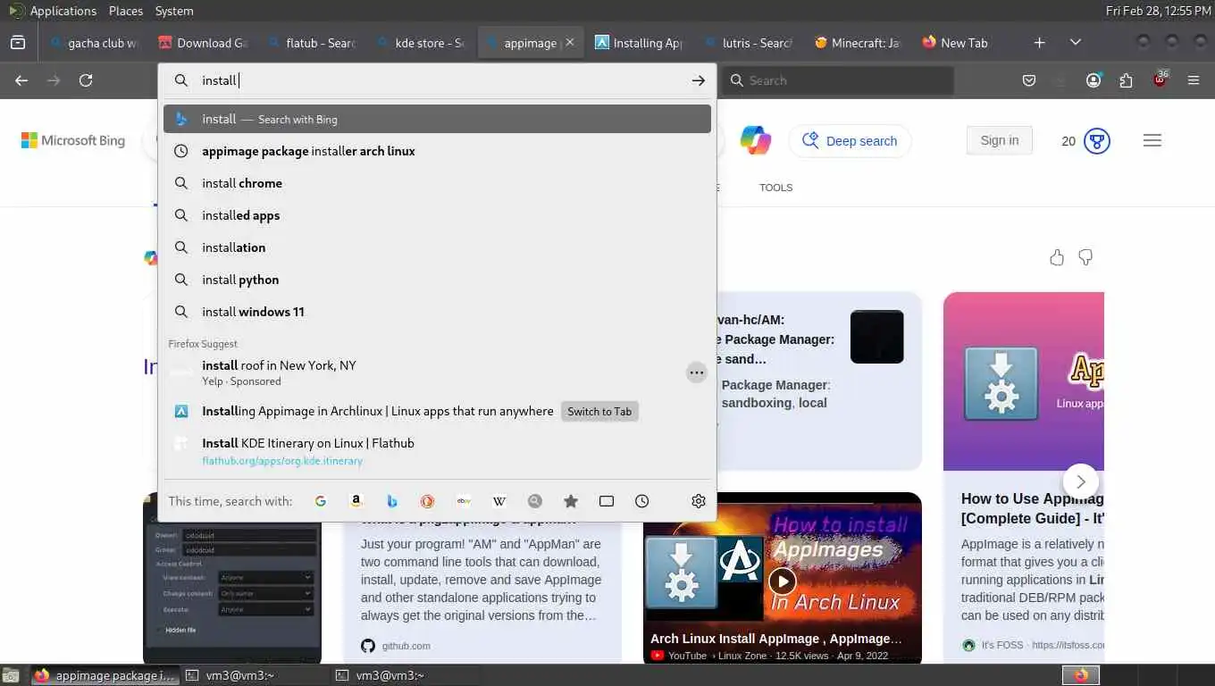1215x686 pixels.
Task: Open search settings gear in the URL dropdown
Action: [699, 501]
